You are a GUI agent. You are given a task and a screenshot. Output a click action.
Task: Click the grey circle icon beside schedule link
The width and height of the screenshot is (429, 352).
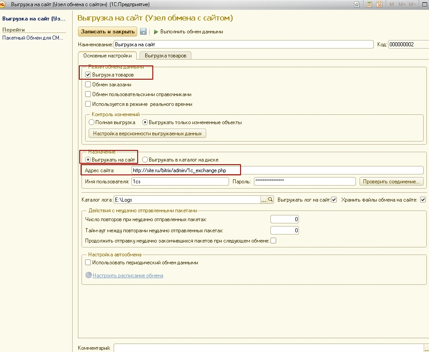pyautogui.click(x=88, y=275)
